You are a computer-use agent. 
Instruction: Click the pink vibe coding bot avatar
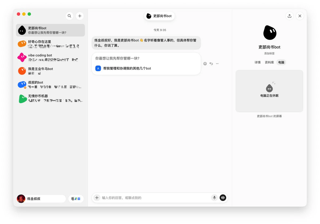22,57
